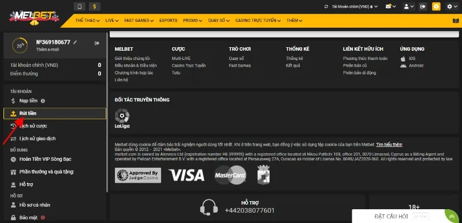Expand the CASINO TRỰC TUYẾN menu

coord(258,21)
